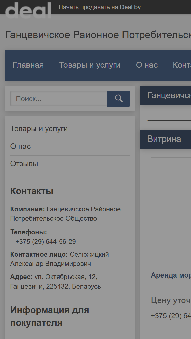Open 'О нас' in the top navigation bar
This screenshot has width=191, height=339.
point(147,65)
